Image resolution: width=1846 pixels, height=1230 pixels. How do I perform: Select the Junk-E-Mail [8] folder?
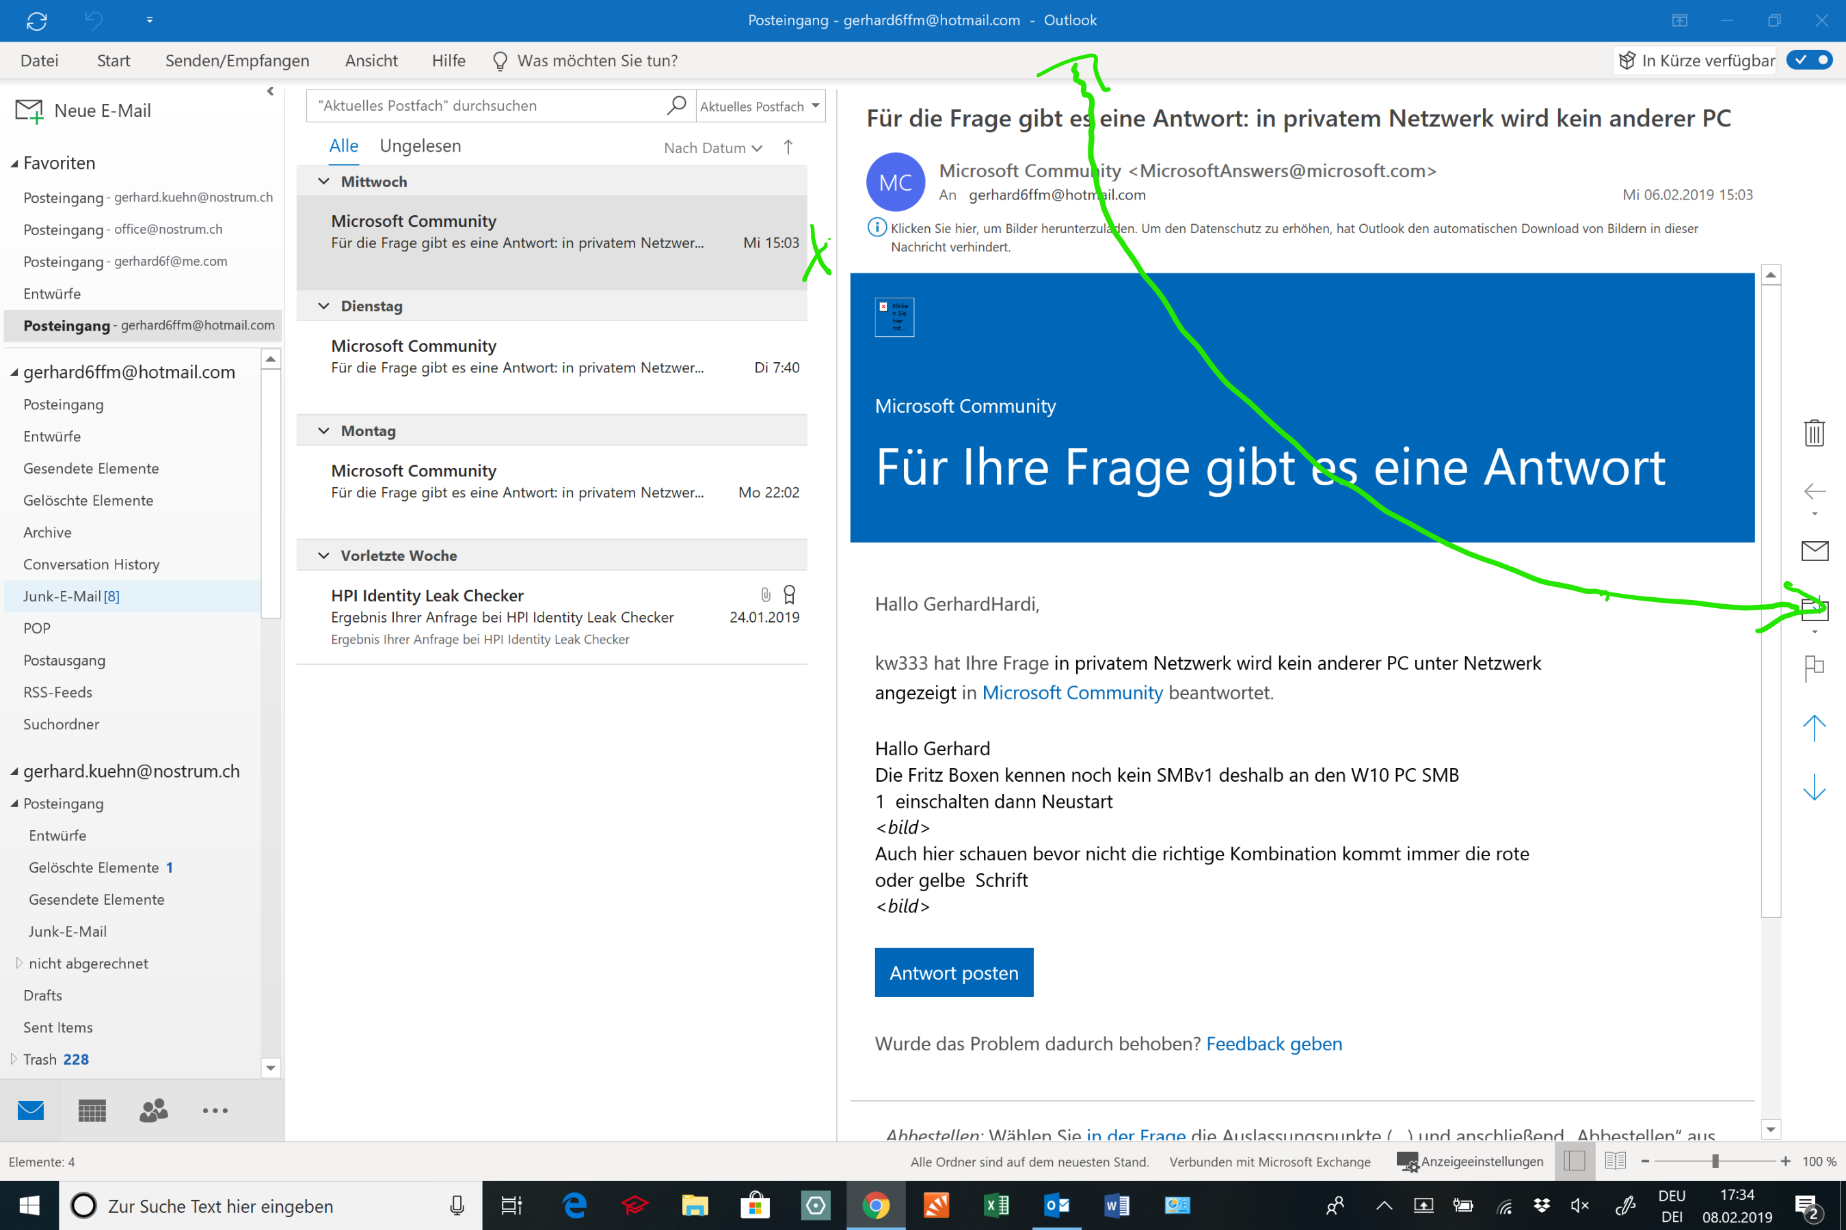[132, 596]
